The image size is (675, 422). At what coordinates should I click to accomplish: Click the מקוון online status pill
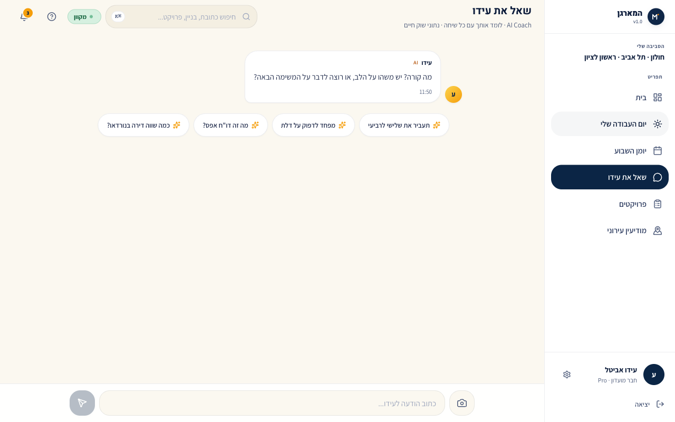coord(84,16)
